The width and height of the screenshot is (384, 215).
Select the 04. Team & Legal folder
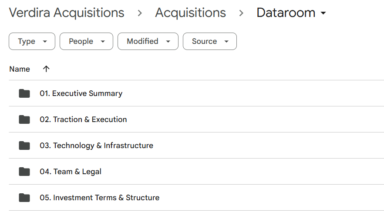coord(71,172)
